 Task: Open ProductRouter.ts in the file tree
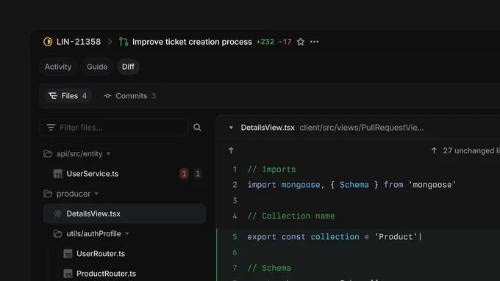pyautogui.click(x=106, y=274)
